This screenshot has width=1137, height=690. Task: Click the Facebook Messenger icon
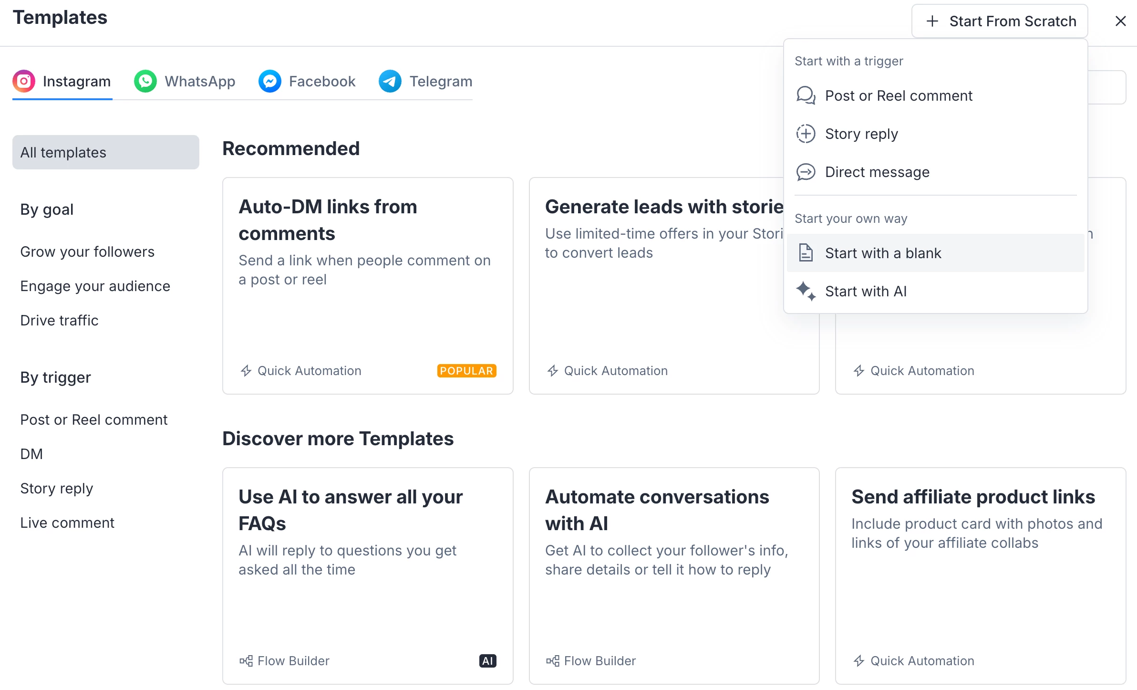tap(269, 81)
